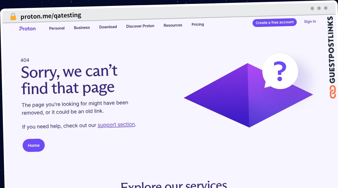Viewport: 338px width, 188px height.
Task: Click the Sign in link
Action: point(310,21)
